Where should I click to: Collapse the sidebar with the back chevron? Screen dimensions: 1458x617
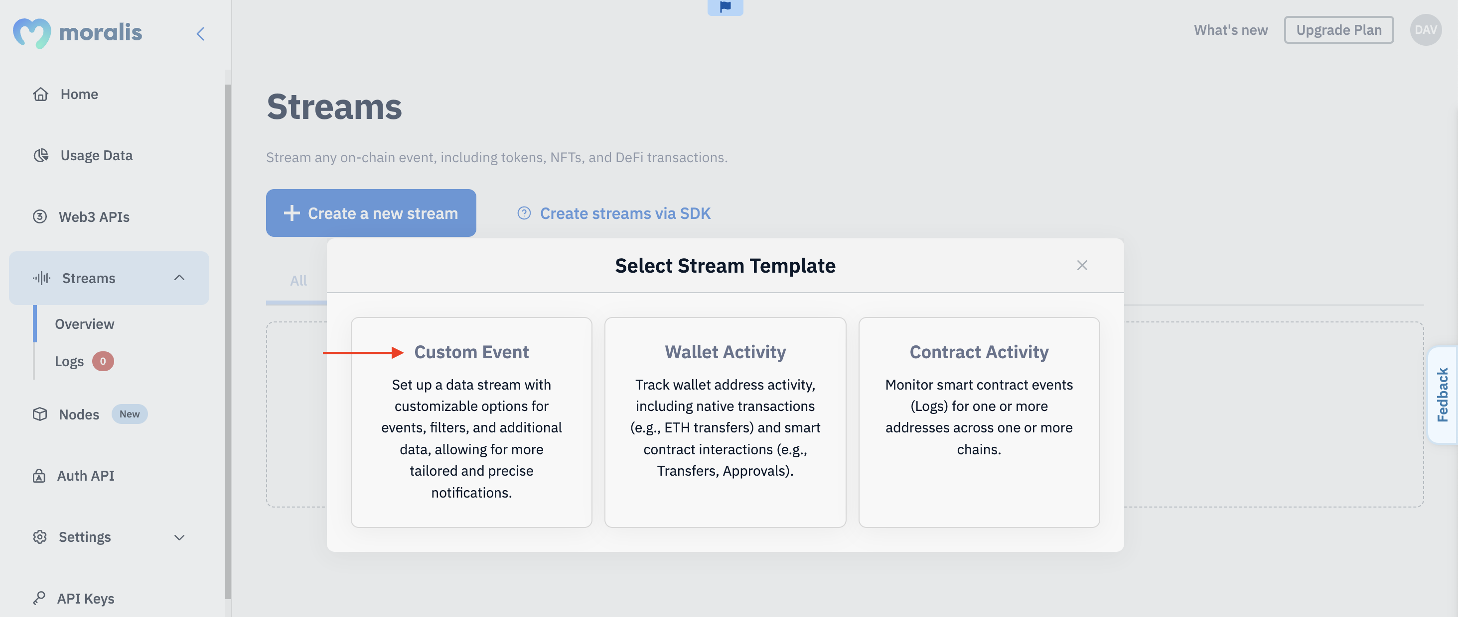[200, 33]
